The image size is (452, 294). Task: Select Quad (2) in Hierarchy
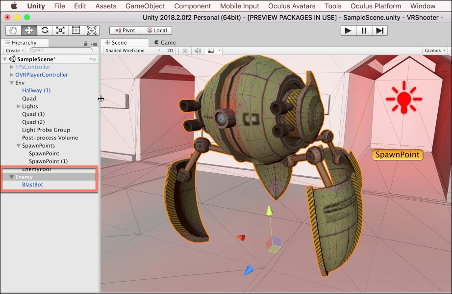[33, 122]
